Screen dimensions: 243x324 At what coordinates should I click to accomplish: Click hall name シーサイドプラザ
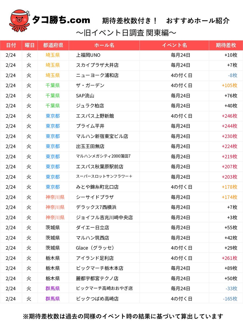pos(95,197)
